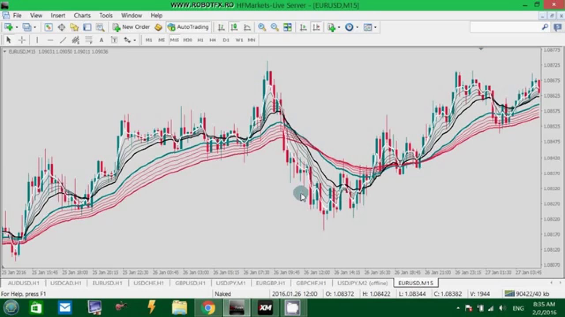Select the H4 timeframe button
565x317 pixels.
(213, 40)
